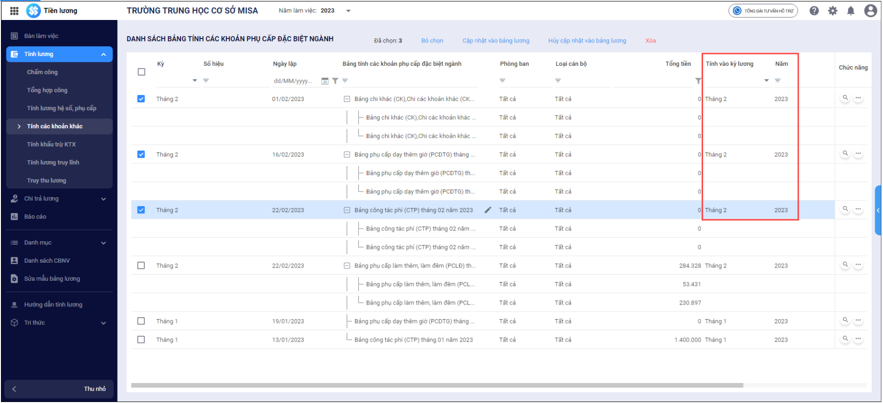
Task: Open the Năm column filter icon
Action: click(x=778, y=81)
